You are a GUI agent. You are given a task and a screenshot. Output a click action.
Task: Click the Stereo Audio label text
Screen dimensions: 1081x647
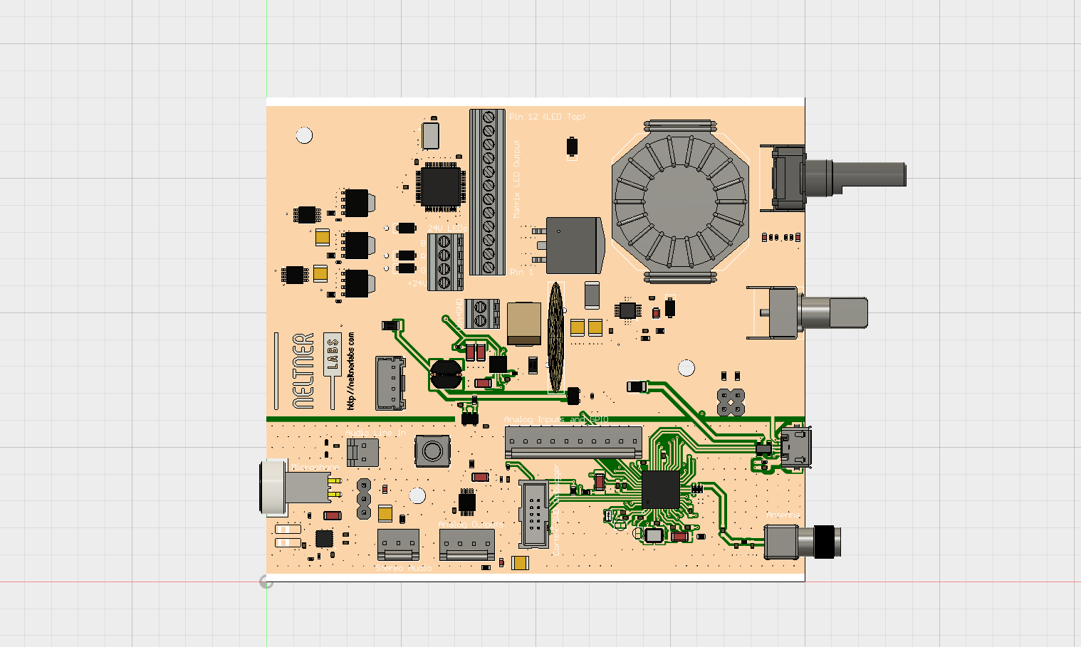pos(403,568)
